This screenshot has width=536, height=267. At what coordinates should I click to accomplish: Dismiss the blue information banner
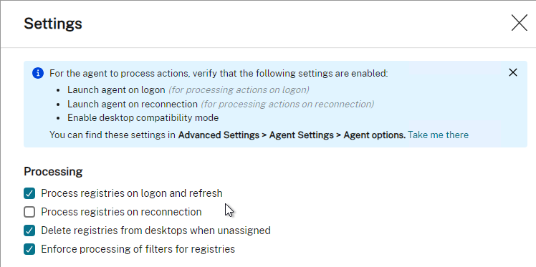513,72
